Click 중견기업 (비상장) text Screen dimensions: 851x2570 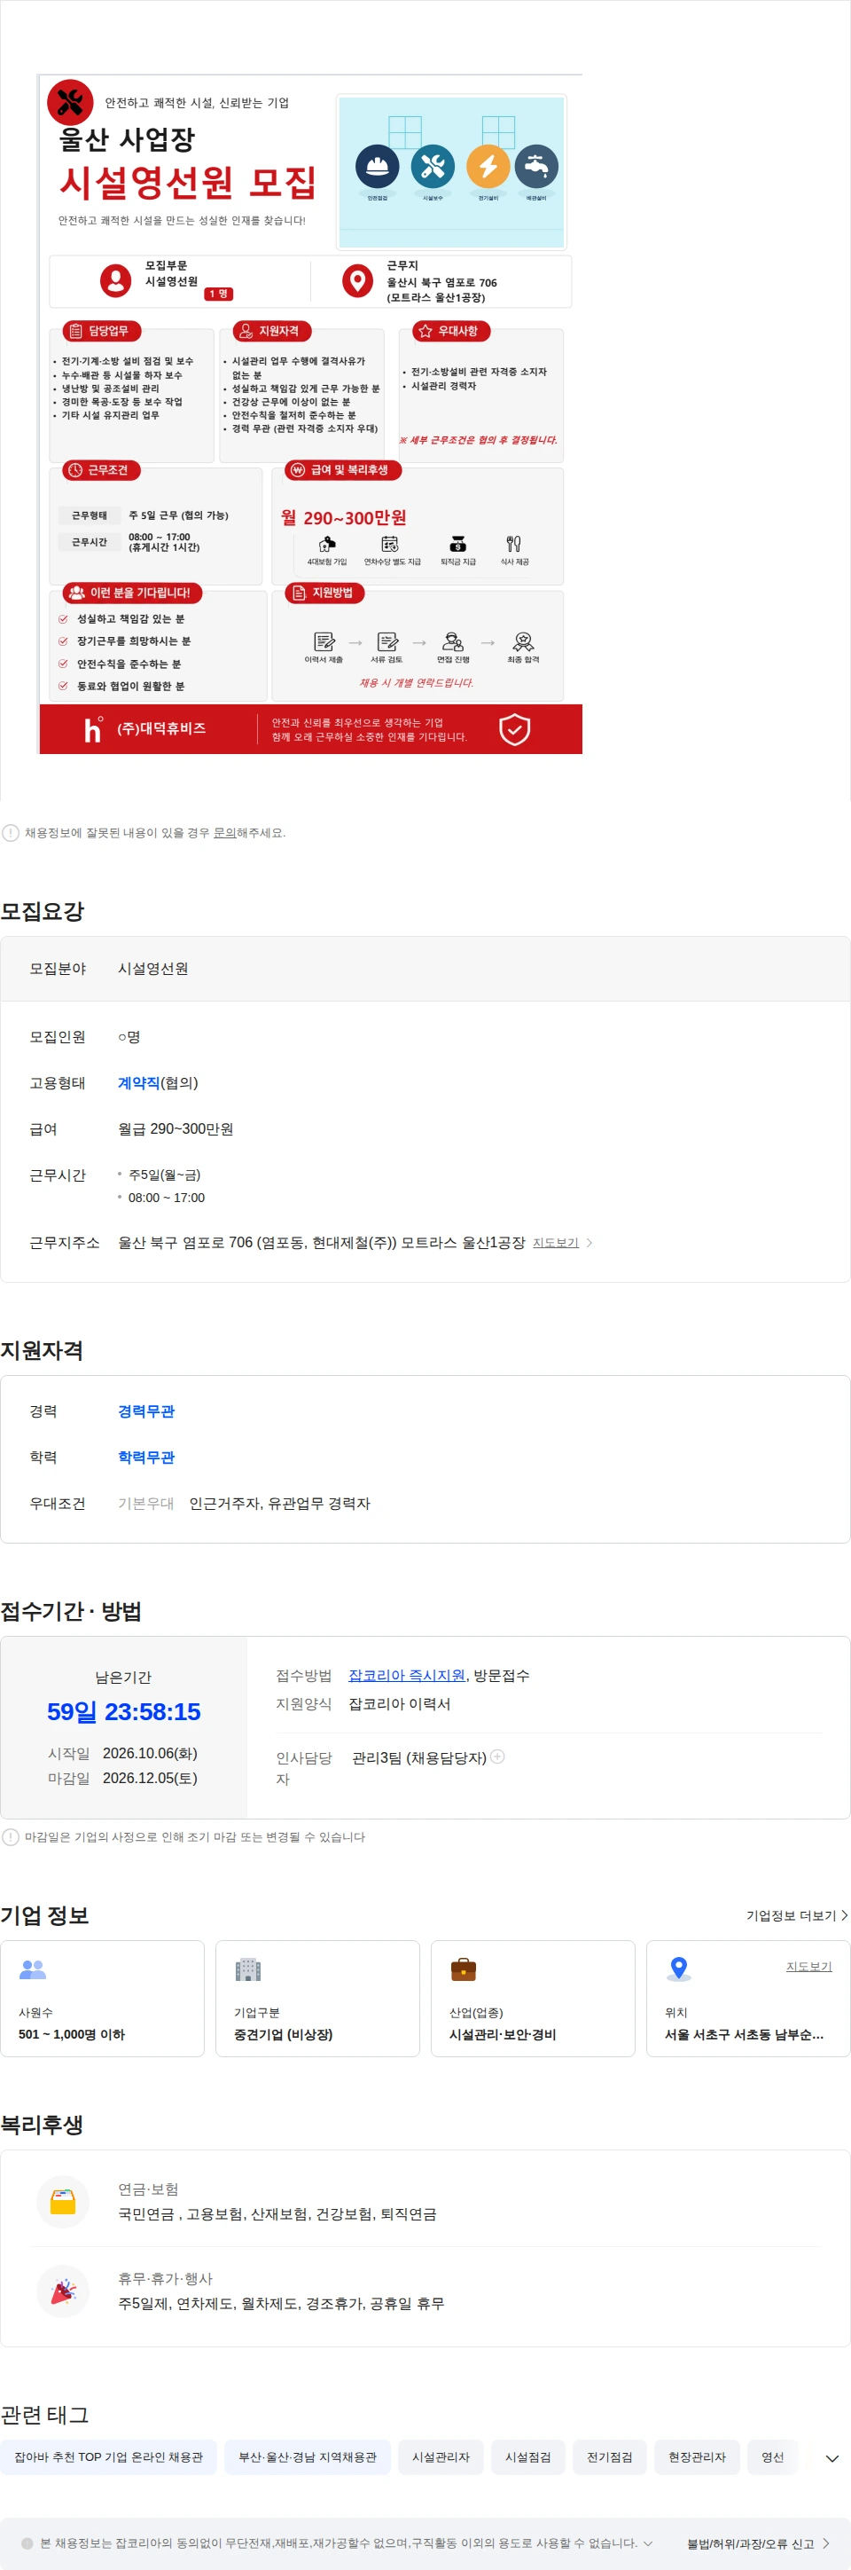(283, 2034)
